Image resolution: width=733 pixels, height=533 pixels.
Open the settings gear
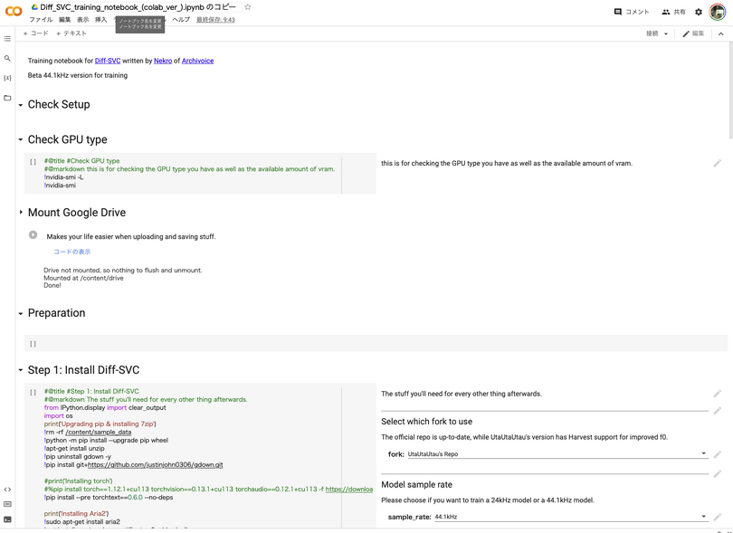tap(699, 12)
